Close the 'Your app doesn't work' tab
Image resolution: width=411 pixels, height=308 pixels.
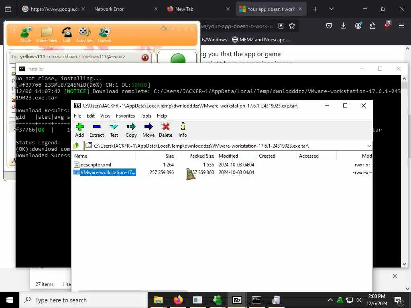coord(300,9)
